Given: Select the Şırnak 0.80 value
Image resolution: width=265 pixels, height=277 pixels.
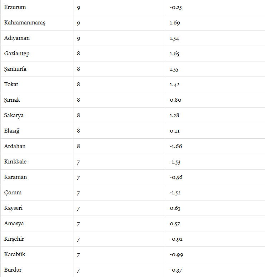Looking at the screenshot, I should tap(175, 100).
